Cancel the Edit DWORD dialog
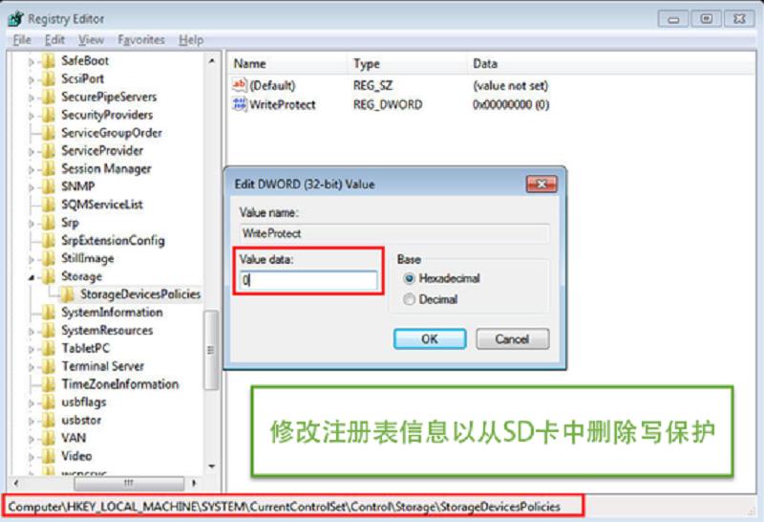764x522 pixels. (512, 338)
